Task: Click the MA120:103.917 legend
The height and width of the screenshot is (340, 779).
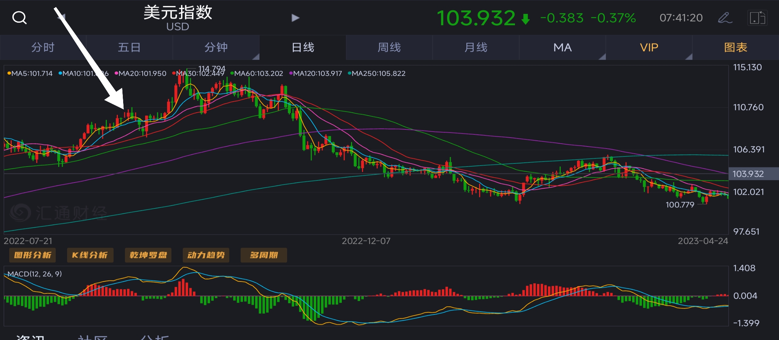Action: click(x=316, y=73)
